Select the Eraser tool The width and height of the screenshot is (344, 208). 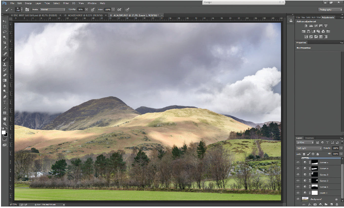[x=5, y=75]
